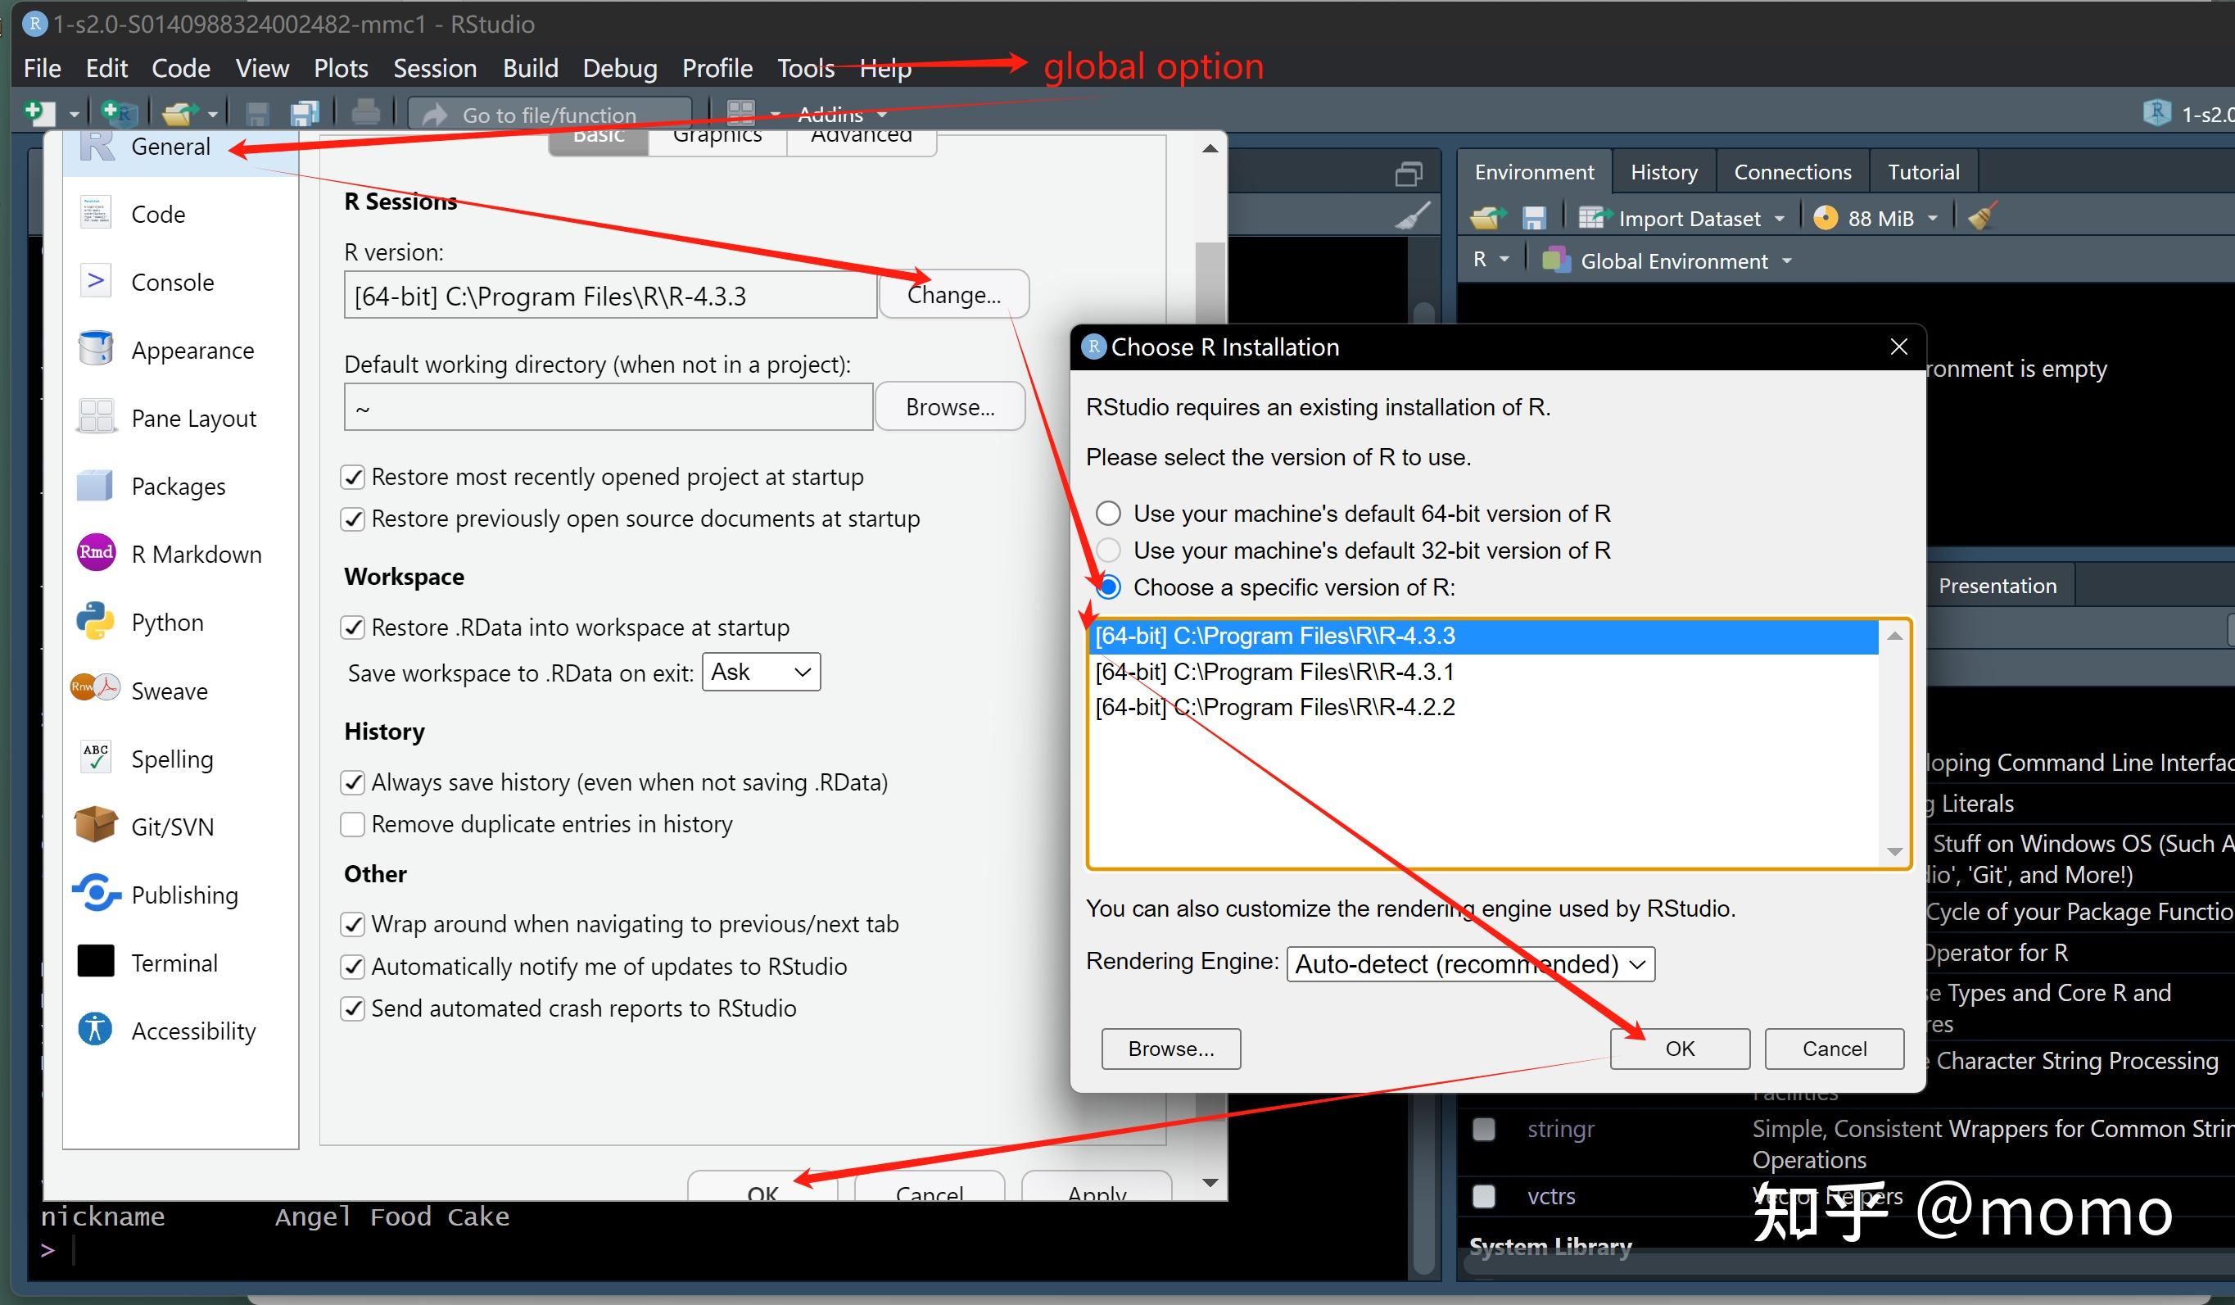Screen dimensions: 2235x1305
Task: Click the default working directory text field
Action: coord(609,407)
